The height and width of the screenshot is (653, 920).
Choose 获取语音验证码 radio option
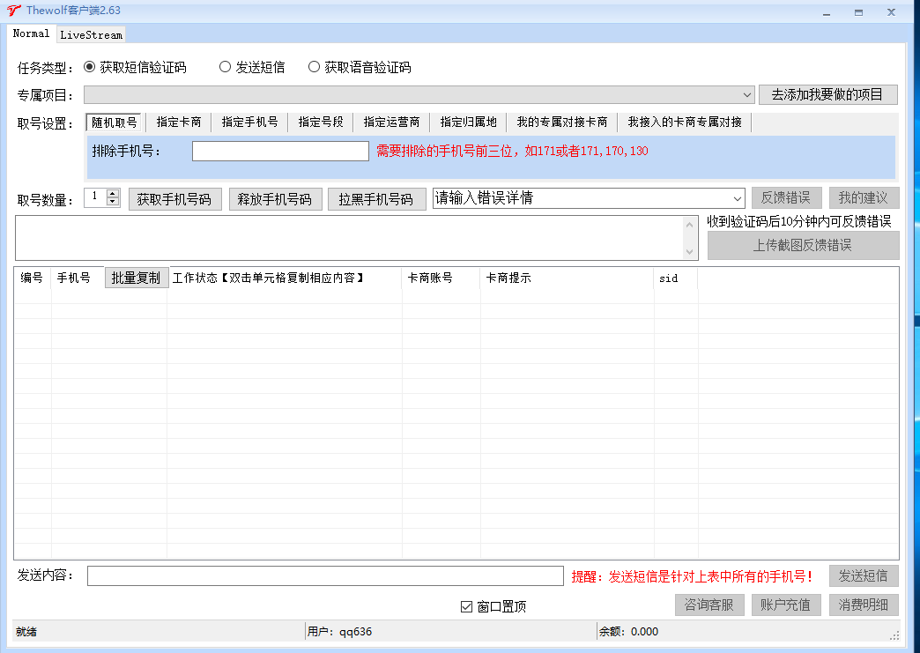(x=314, y=67)
